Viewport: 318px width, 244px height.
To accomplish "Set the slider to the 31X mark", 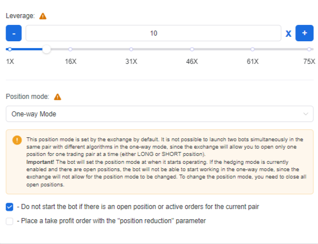I will point(131,49).
